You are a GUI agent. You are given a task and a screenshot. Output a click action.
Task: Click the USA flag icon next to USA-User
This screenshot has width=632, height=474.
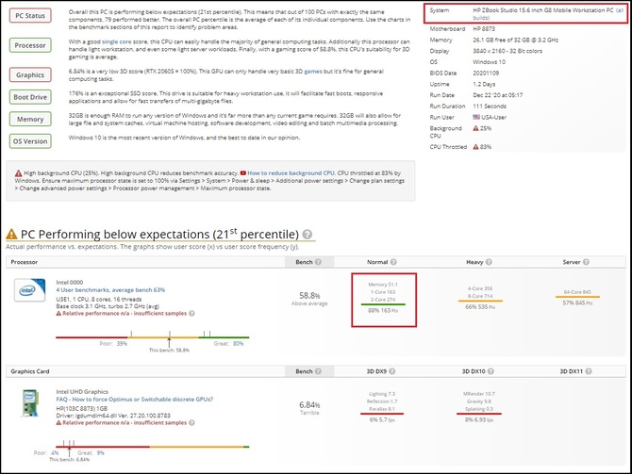[x=476, y=117]
